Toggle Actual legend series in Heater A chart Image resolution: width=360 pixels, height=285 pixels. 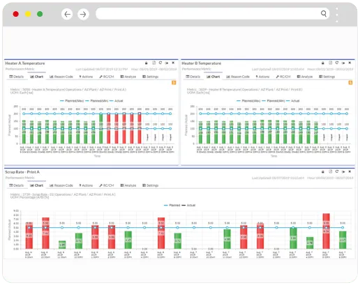[x=117, y=101]
